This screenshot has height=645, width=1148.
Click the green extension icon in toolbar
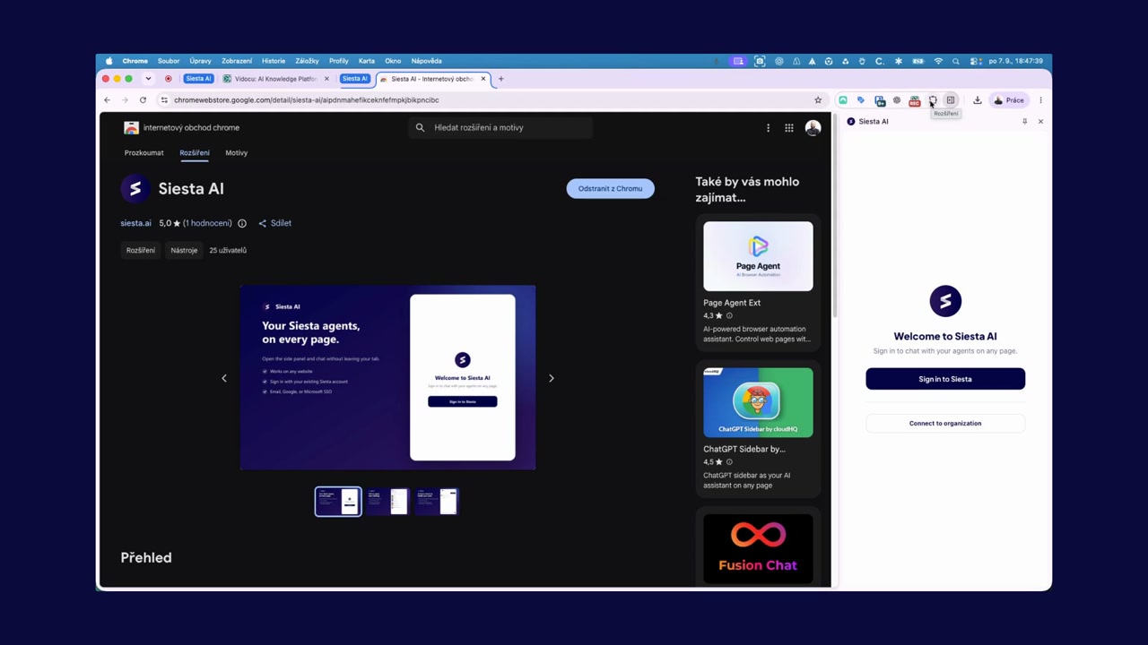[x=843, y=100]
